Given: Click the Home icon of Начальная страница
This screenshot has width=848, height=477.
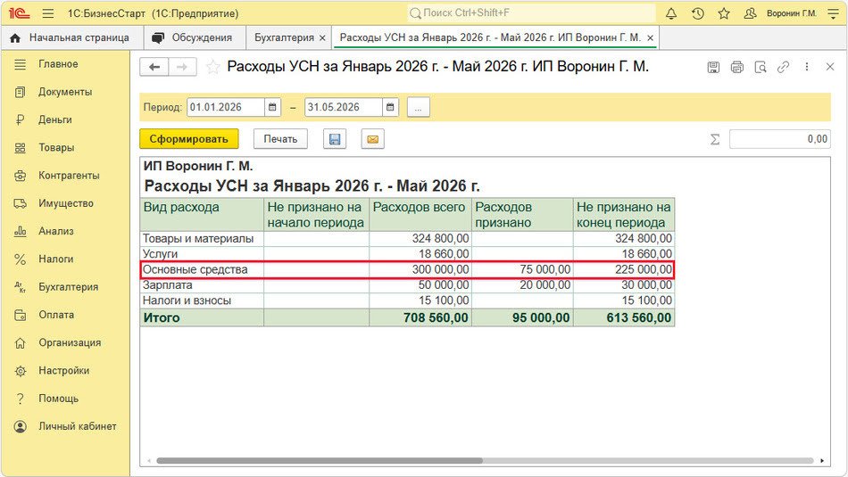Looking at the screenshot, I should click(x=16, y=37).
